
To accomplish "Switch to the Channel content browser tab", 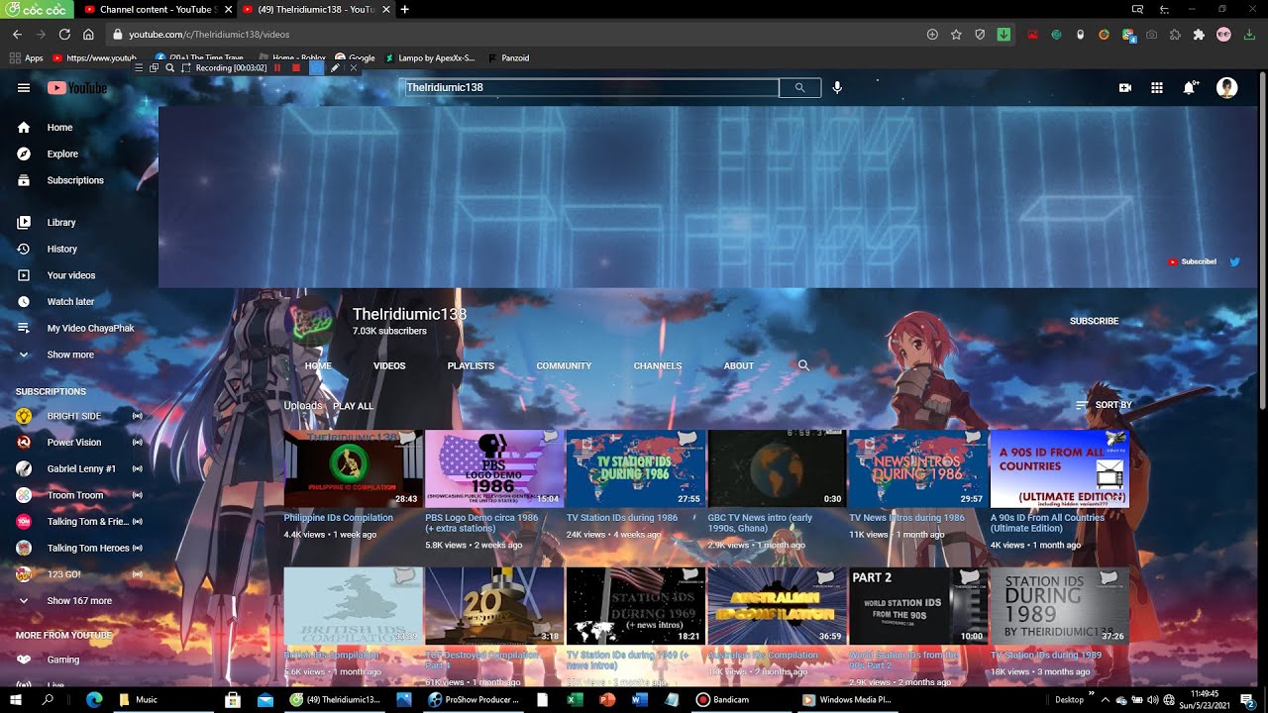I will [152, 9].
